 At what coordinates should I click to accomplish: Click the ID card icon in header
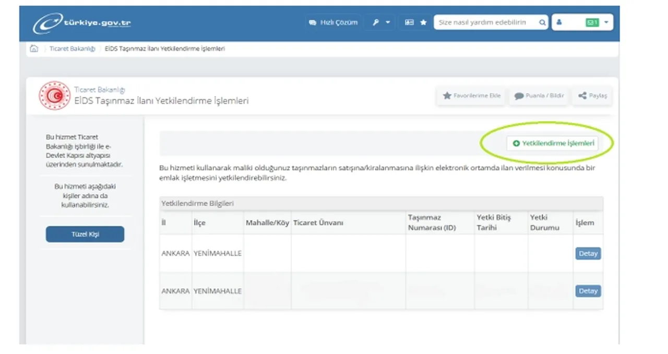pos(410,22)
